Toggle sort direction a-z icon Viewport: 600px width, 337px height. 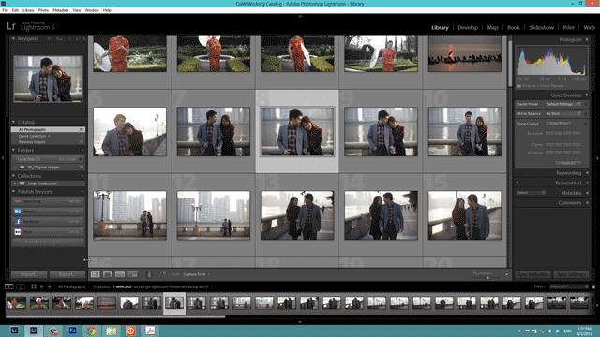click(164, 274)
